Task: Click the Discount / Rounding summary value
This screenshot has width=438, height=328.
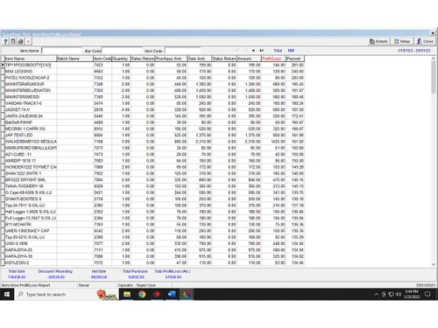Action: [x=56, y=277]
